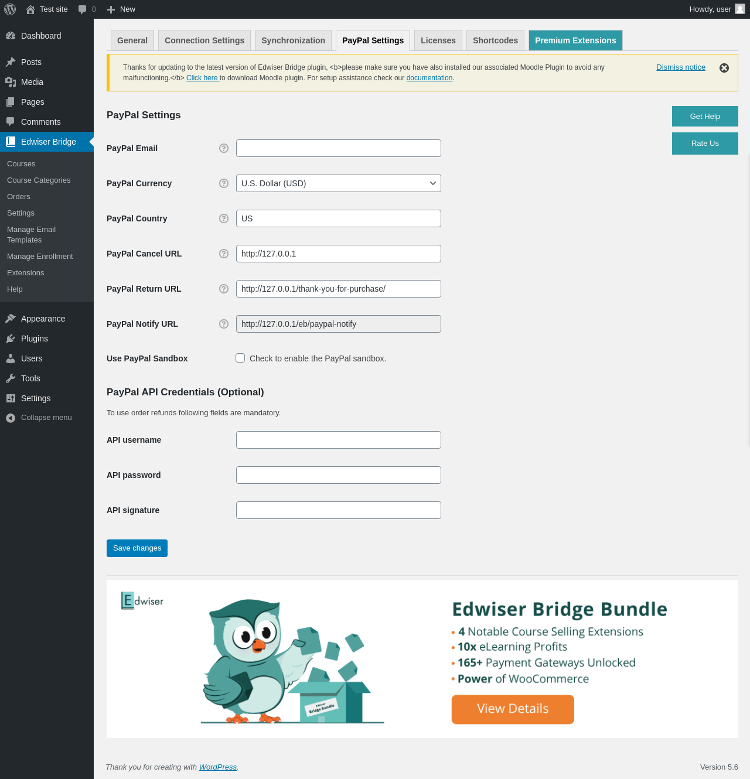Click the Tools wrench icon
This screenshot has width=750, height=779.
(11, 378)
